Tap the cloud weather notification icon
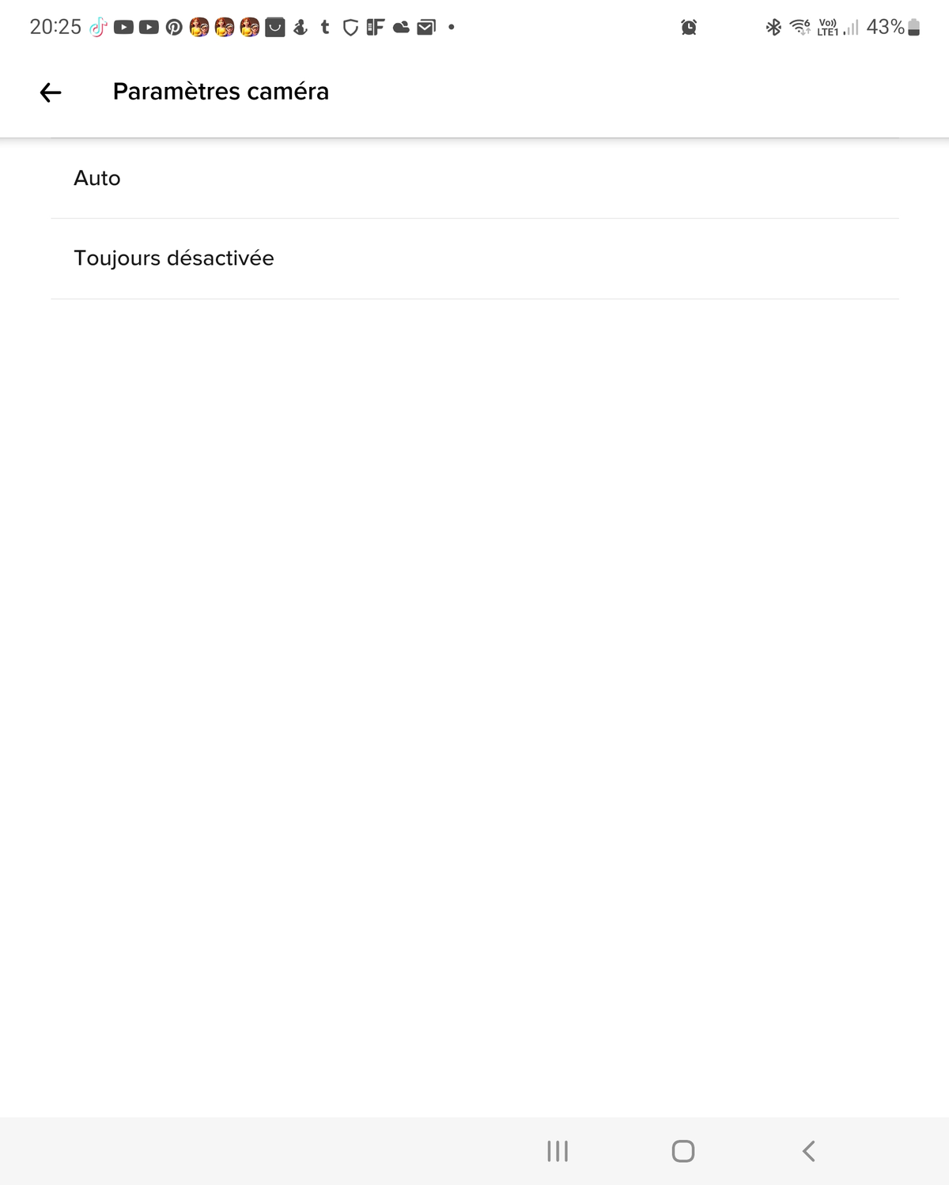The height and width of the screenshot is (1185, 949). point(402,28)
